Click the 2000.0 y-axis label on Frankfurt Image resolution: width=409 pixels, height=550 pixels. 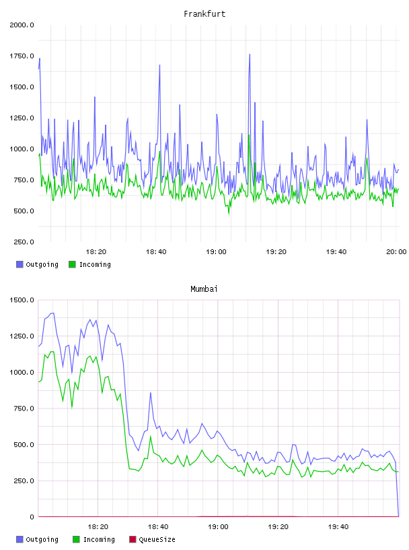(x=22, y=25)
